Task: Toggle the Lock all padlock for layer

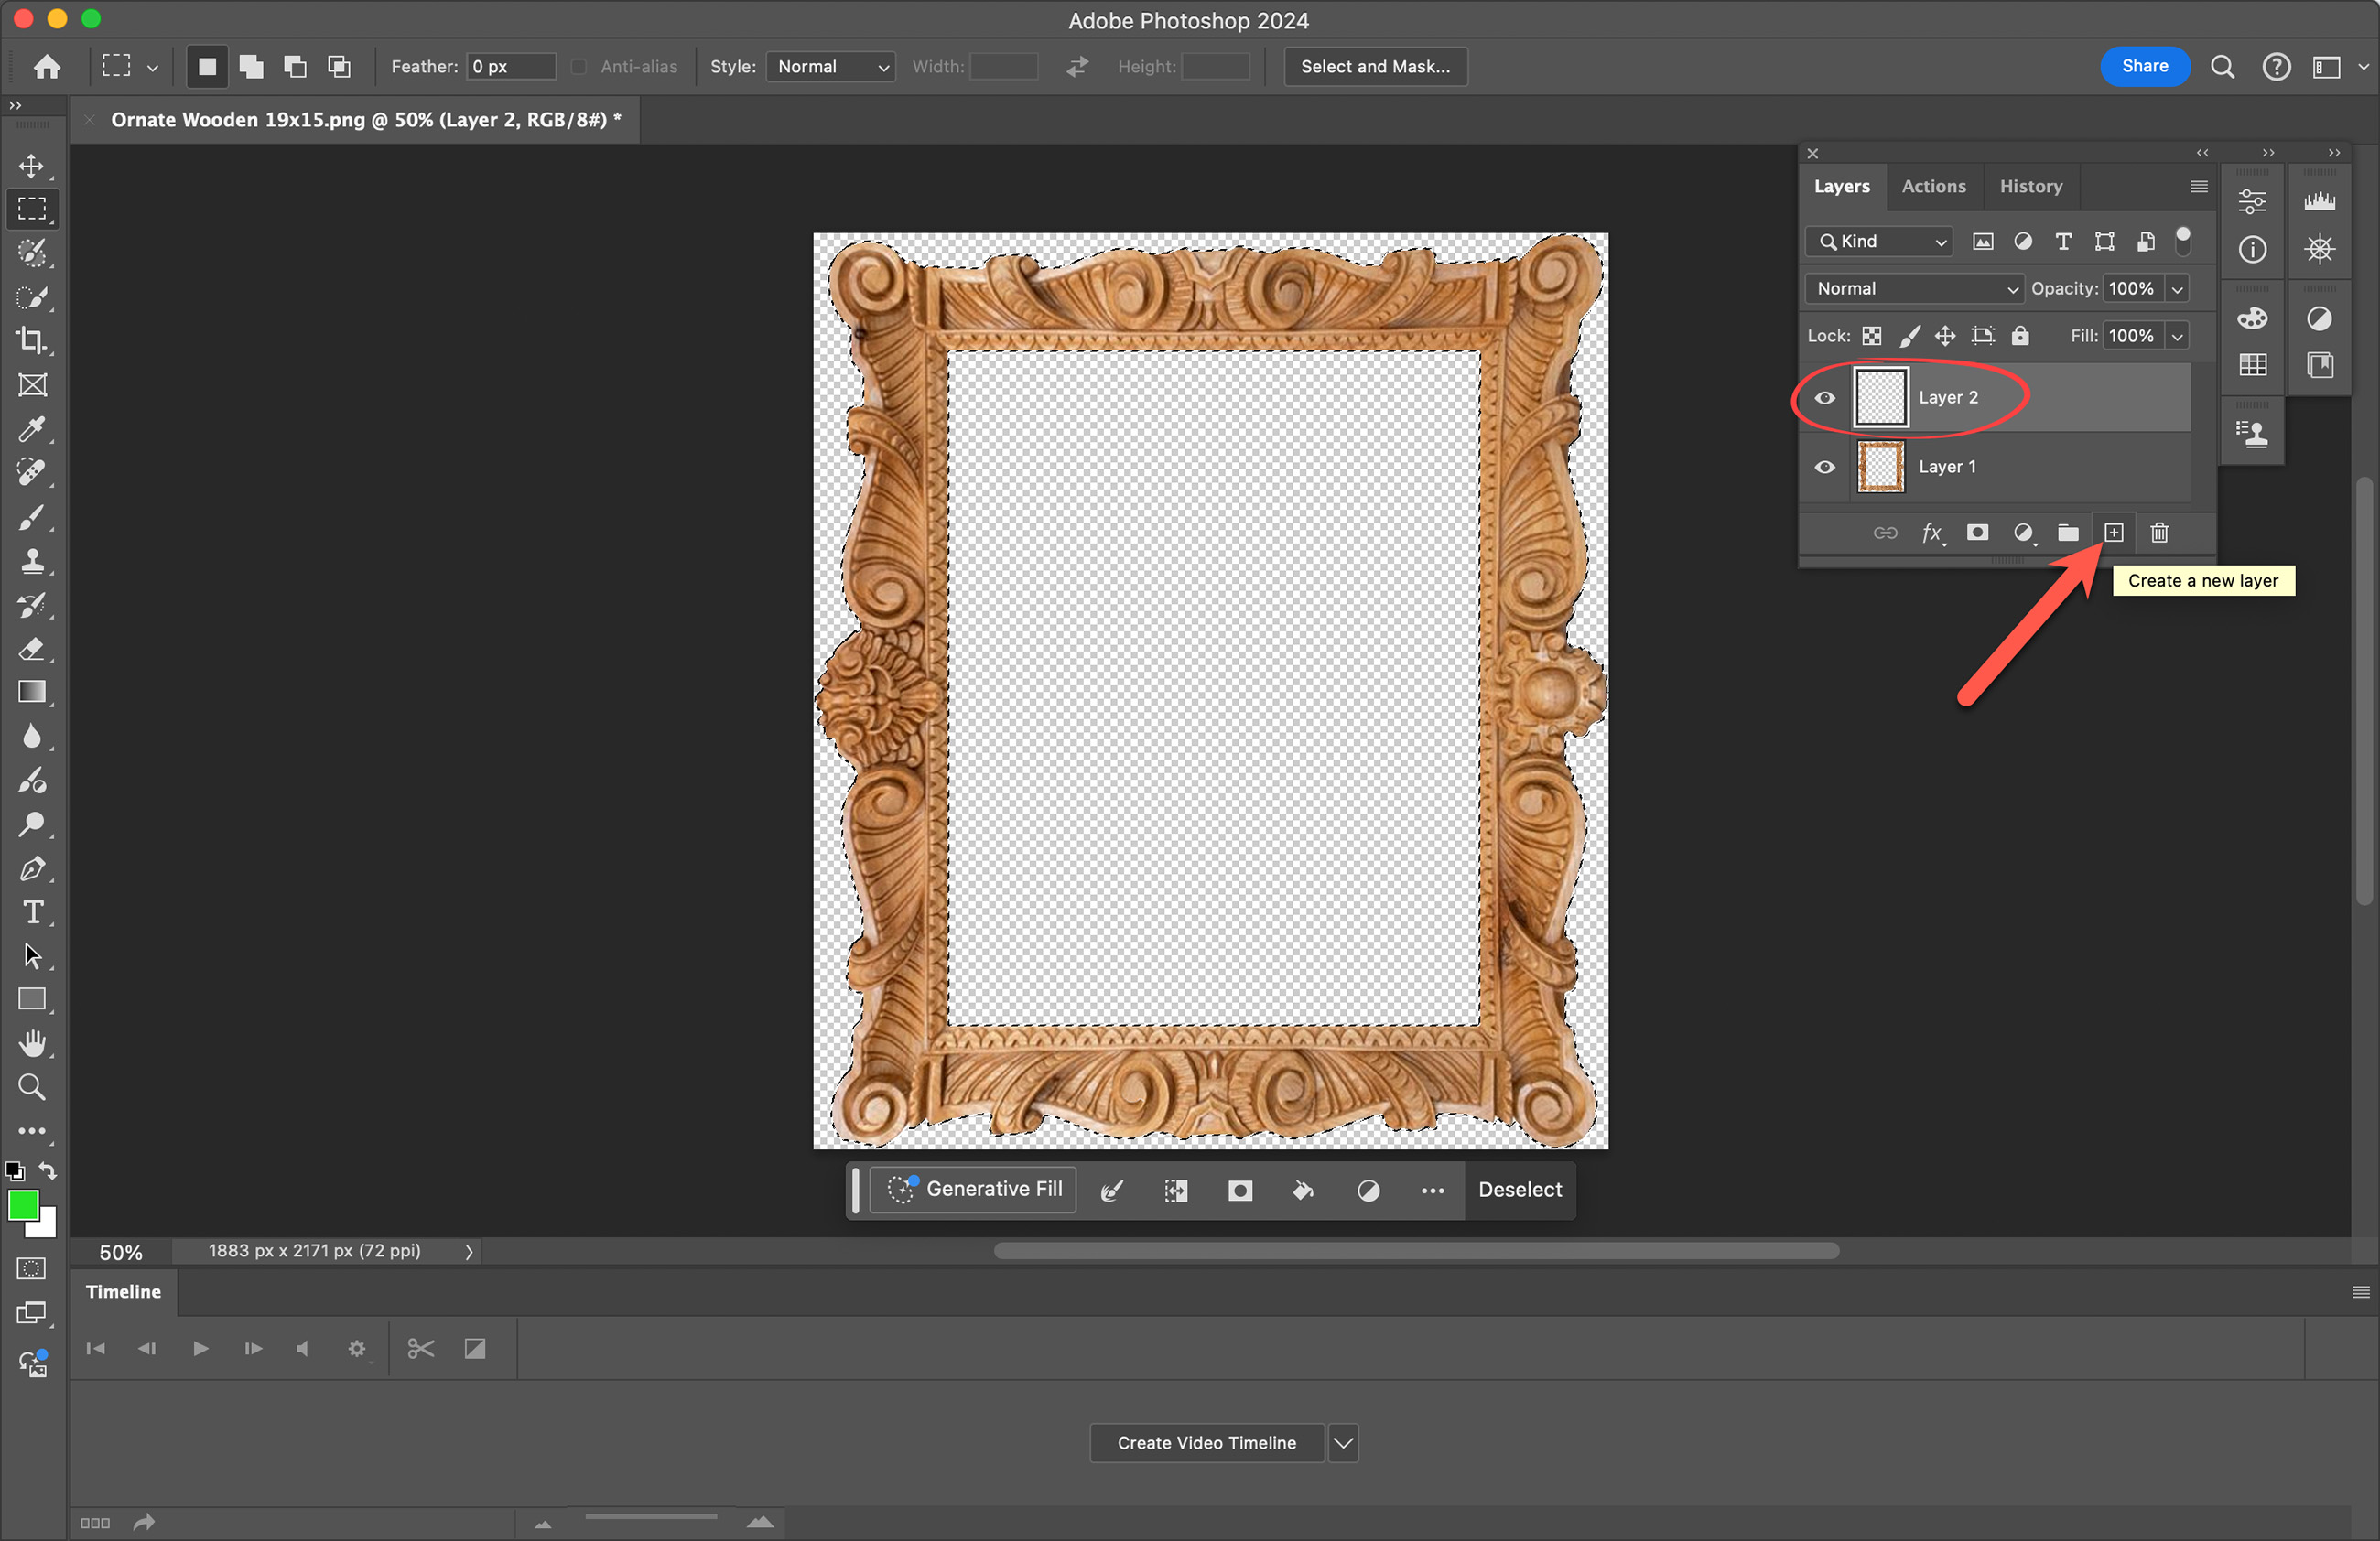Action: point(2020,336)
